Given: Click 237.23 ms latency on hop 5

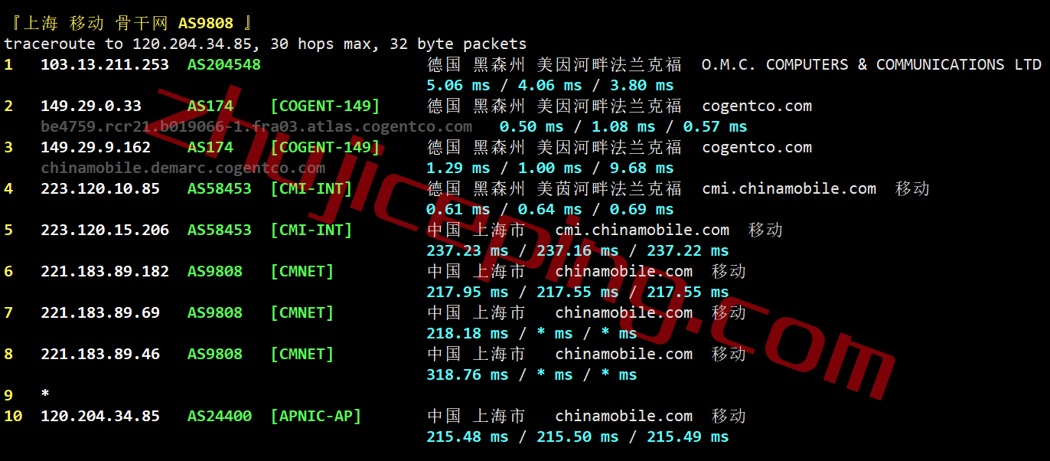Looking at the screenshot, I should point(467,250).
